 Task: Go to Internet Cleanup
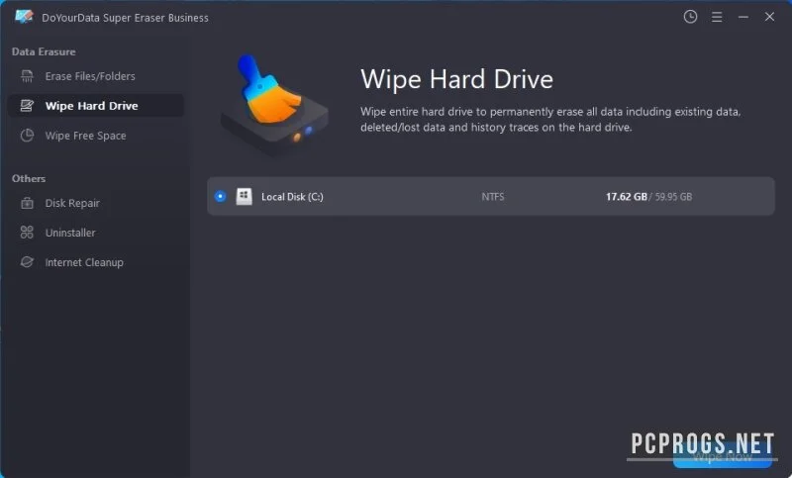click(95, 262)
